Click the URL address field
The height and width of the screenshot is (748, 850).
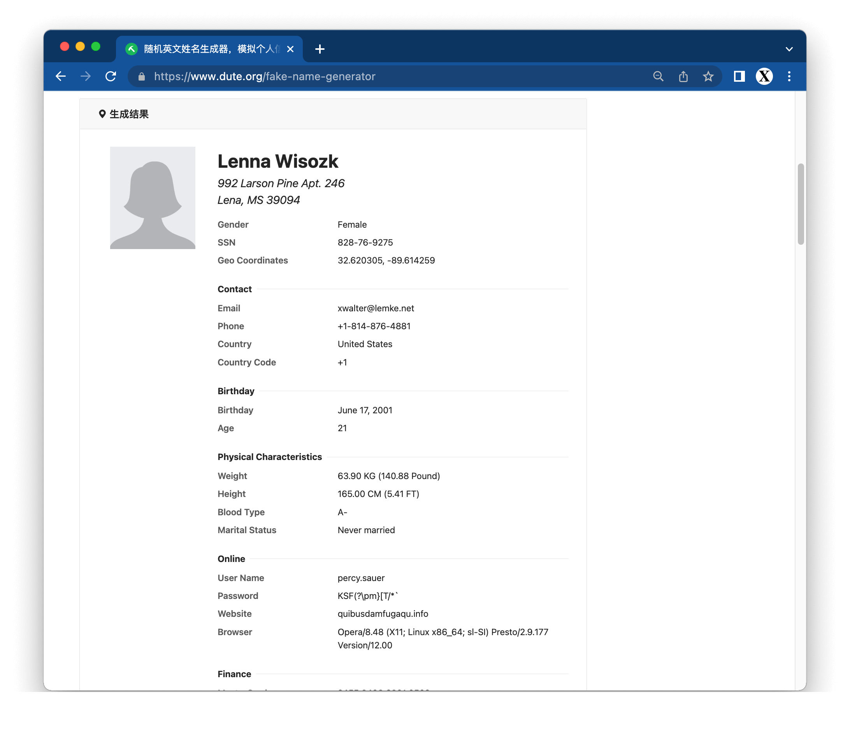tap(374, 77)
